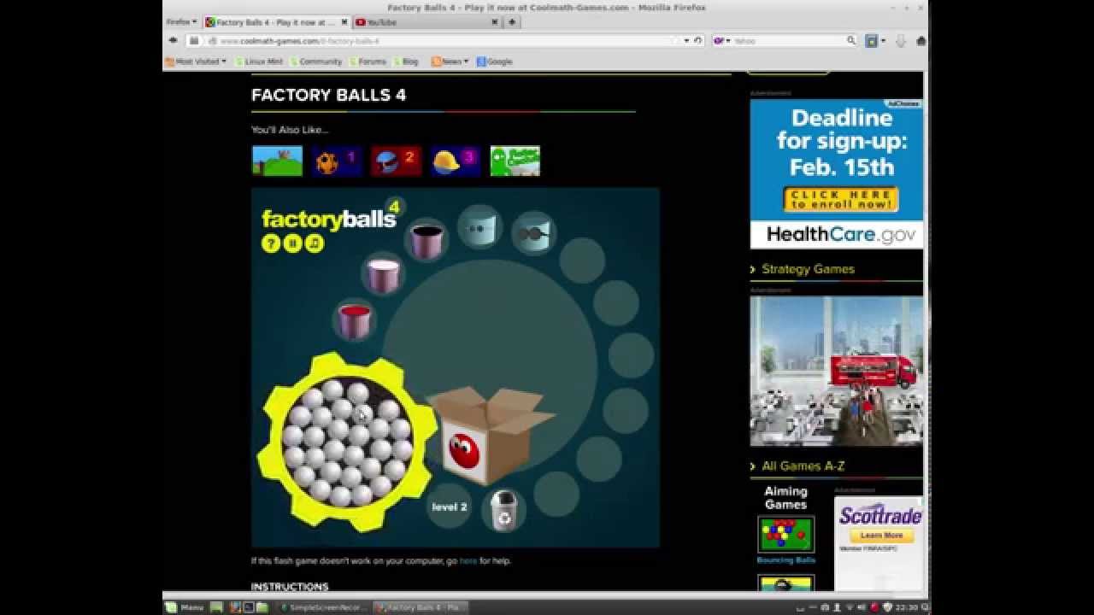Pick the eyes mask tool
This screenshot has height=615, width=1094.
[479, 228]
